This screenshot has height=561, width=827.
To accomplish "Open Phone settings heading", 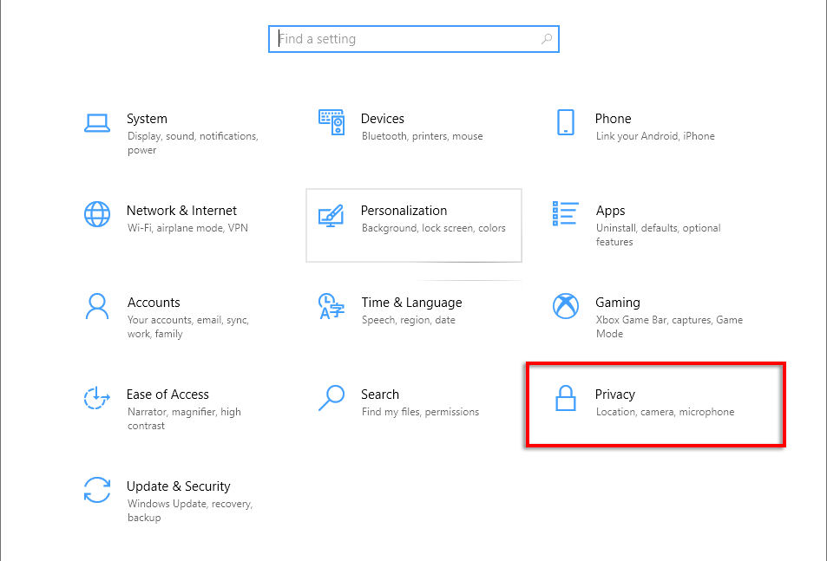I will (613, 119).
